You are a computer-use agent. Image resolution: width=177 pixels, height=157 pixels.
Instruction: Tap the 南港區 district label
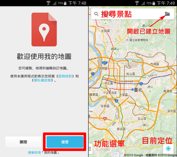[x=168, y=91]
